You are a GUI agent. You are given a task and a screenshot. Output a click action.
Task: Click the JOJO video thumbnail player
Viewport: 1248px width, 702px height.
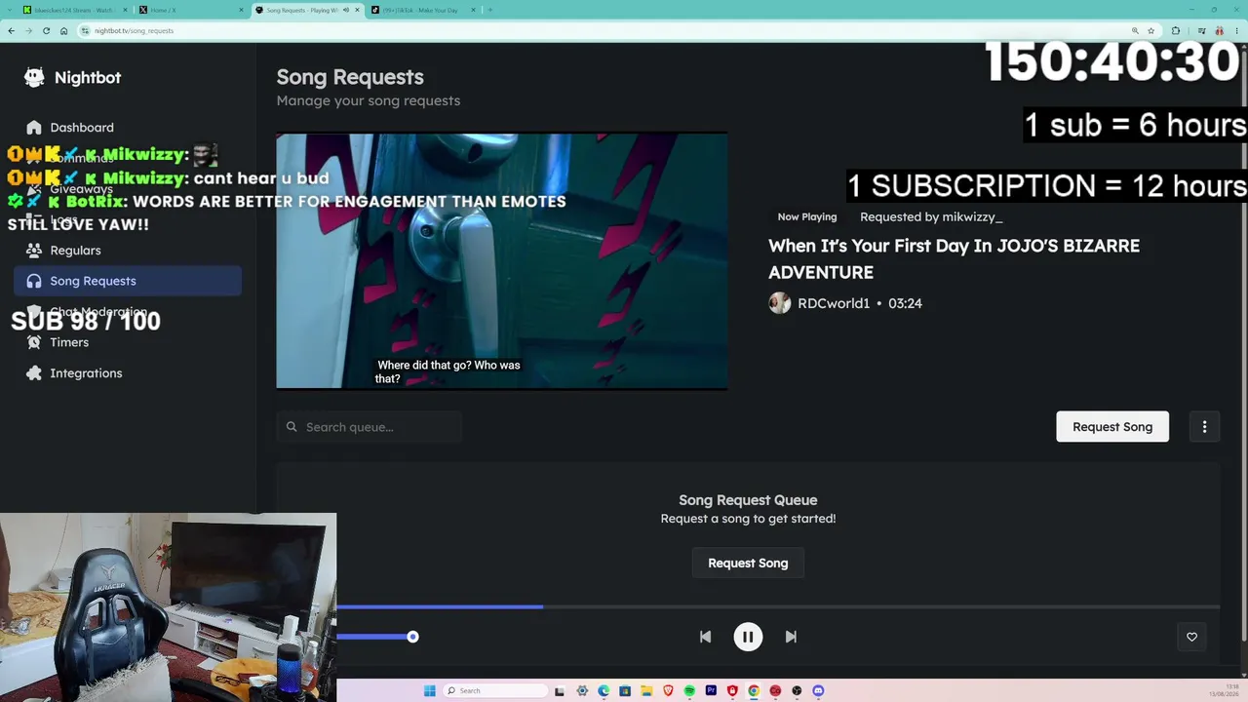502,261
